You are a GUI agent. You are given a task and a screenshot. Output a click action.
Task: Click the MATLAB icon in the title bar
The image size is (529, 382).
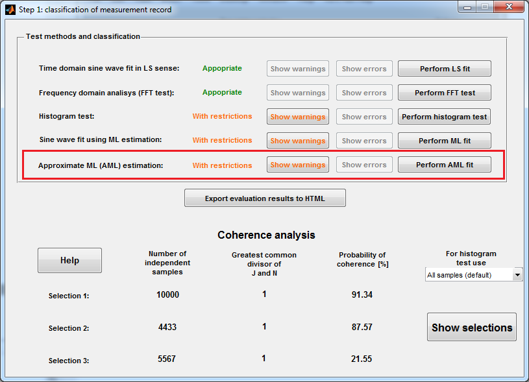coord(10,10)
